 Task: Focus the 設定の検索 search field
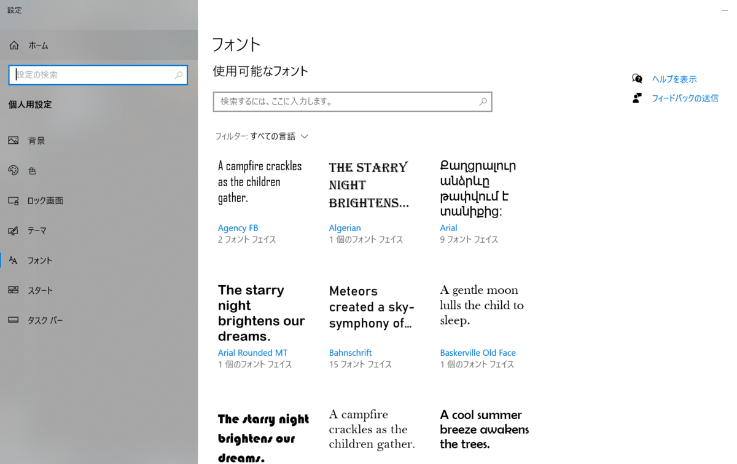[98, 75]
